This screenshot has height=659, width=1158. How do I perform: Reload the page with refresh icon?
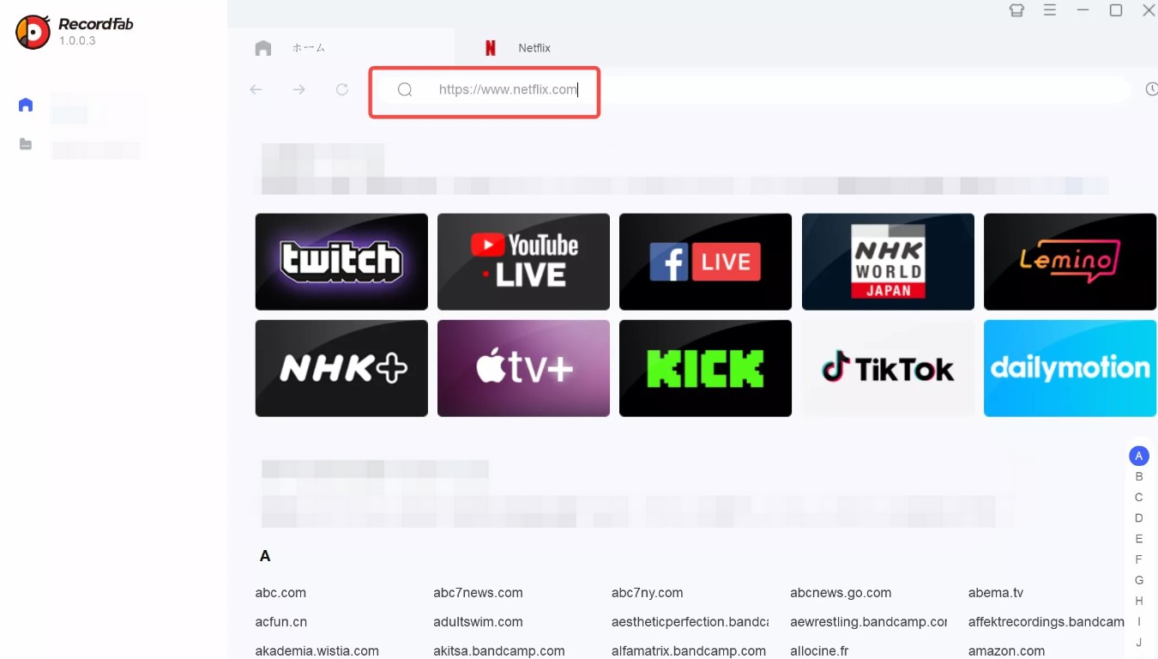342,89
